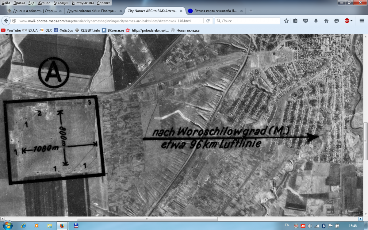Click the site identity globe icon
Viewport: 368px width, 230px height.
click(x=14, y=21)
